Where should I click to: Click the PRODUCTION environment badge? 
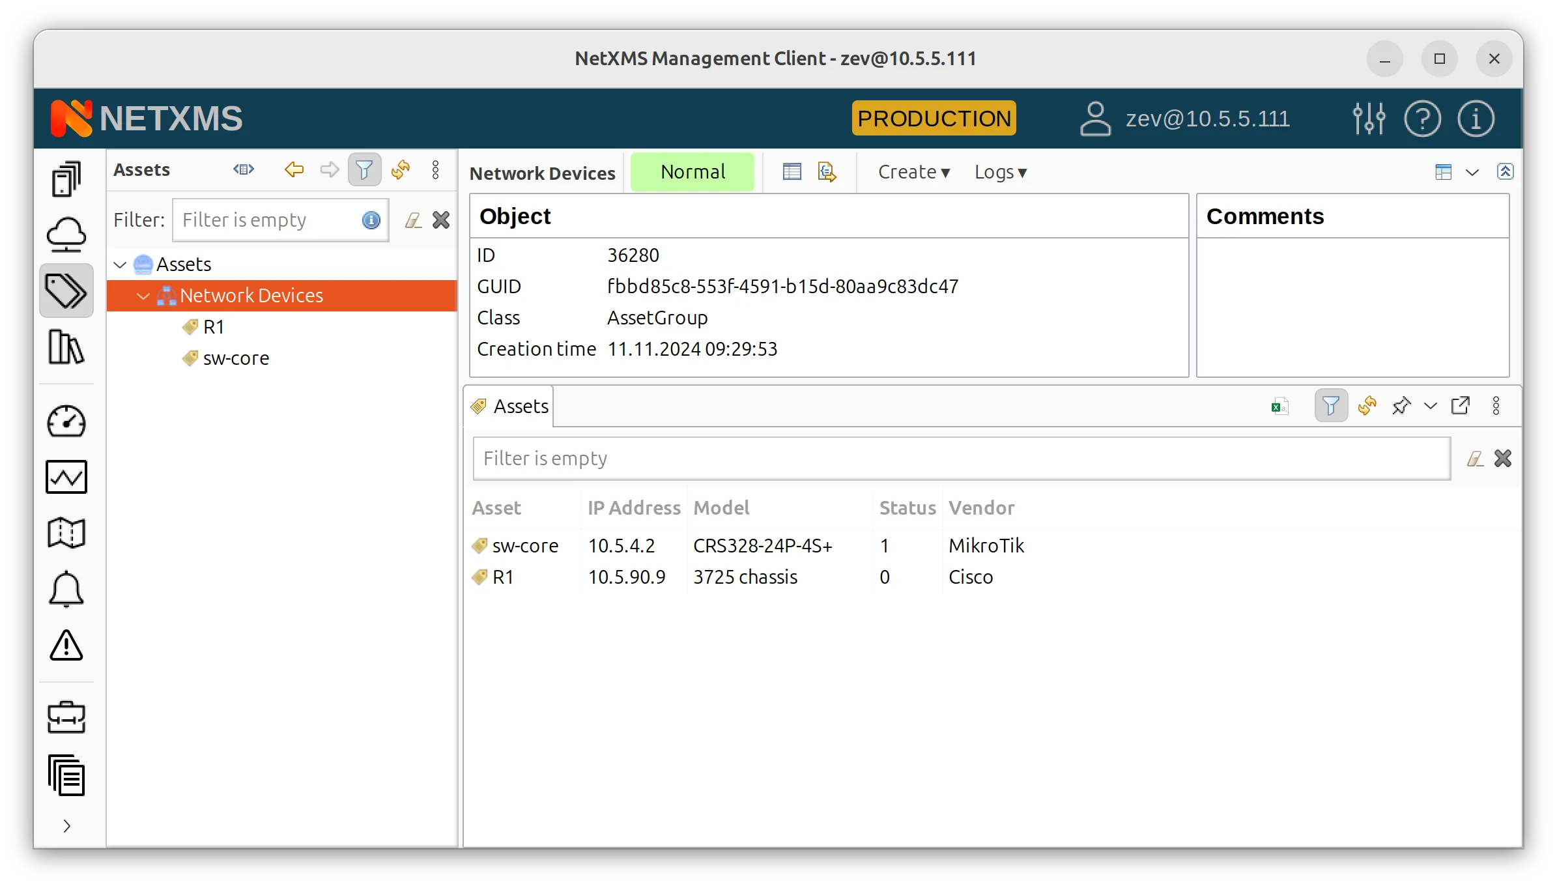tap(933, 118)
